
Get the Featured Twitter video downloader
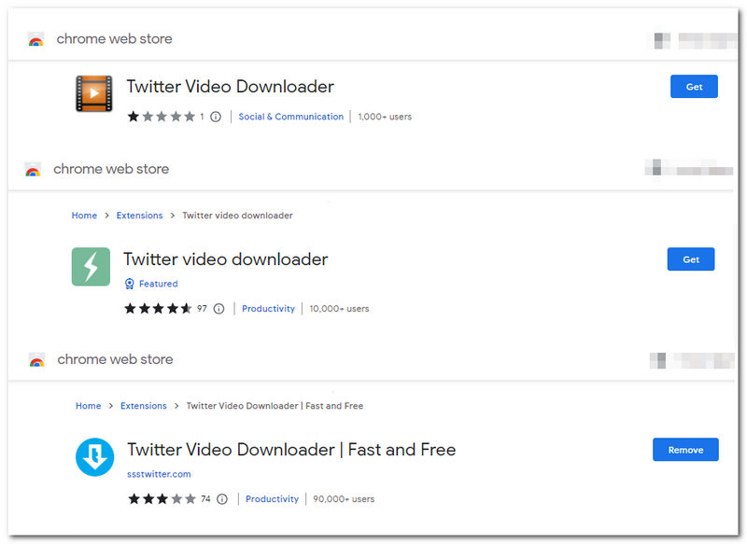point(691,259)
